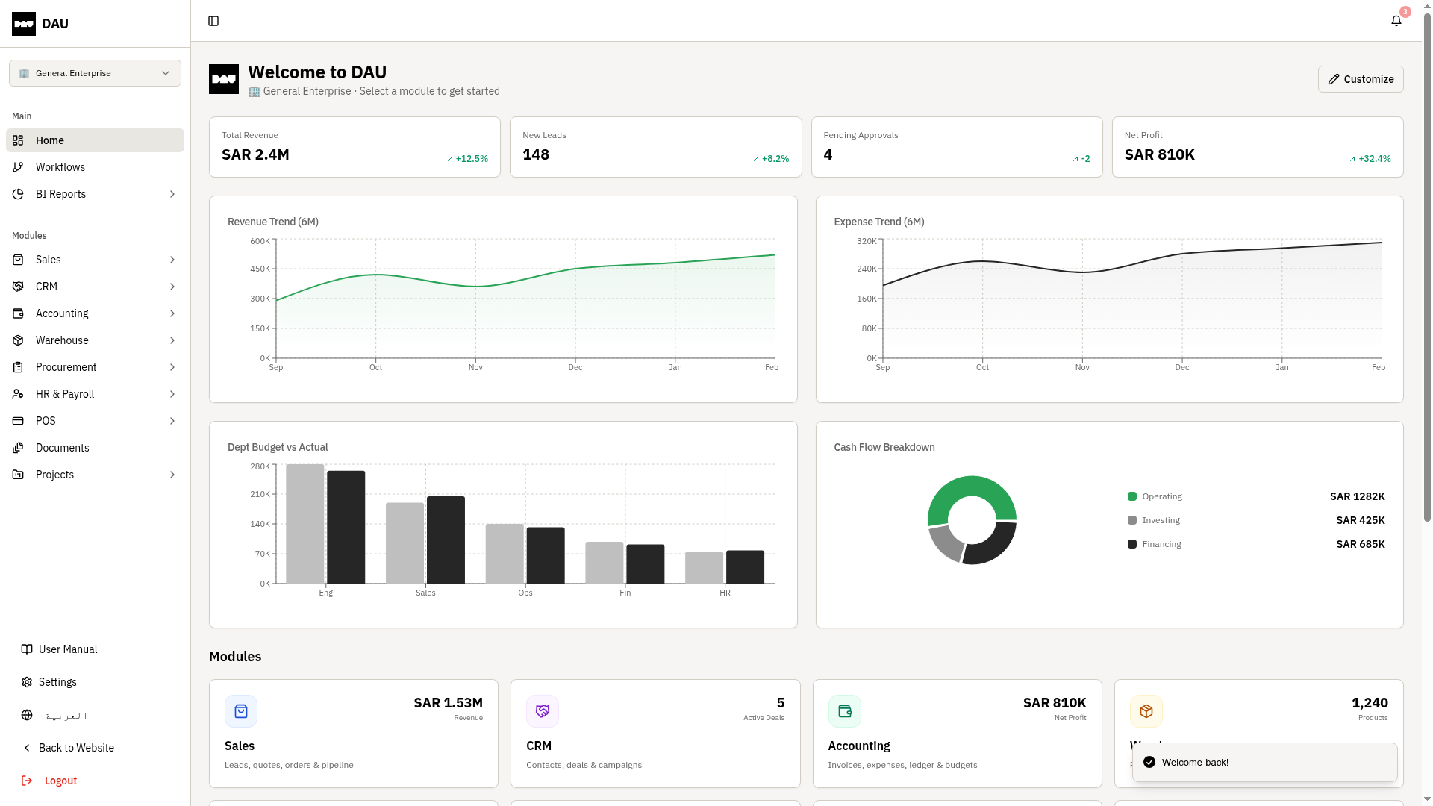Image resolution: width=1433 pixels, height=806 pixels.
Task: Toggle the sidebar collapse icon
Action: tap(213, 21)
